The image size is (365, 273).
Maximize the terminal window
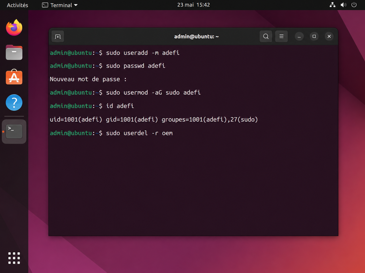click(314, 36)
